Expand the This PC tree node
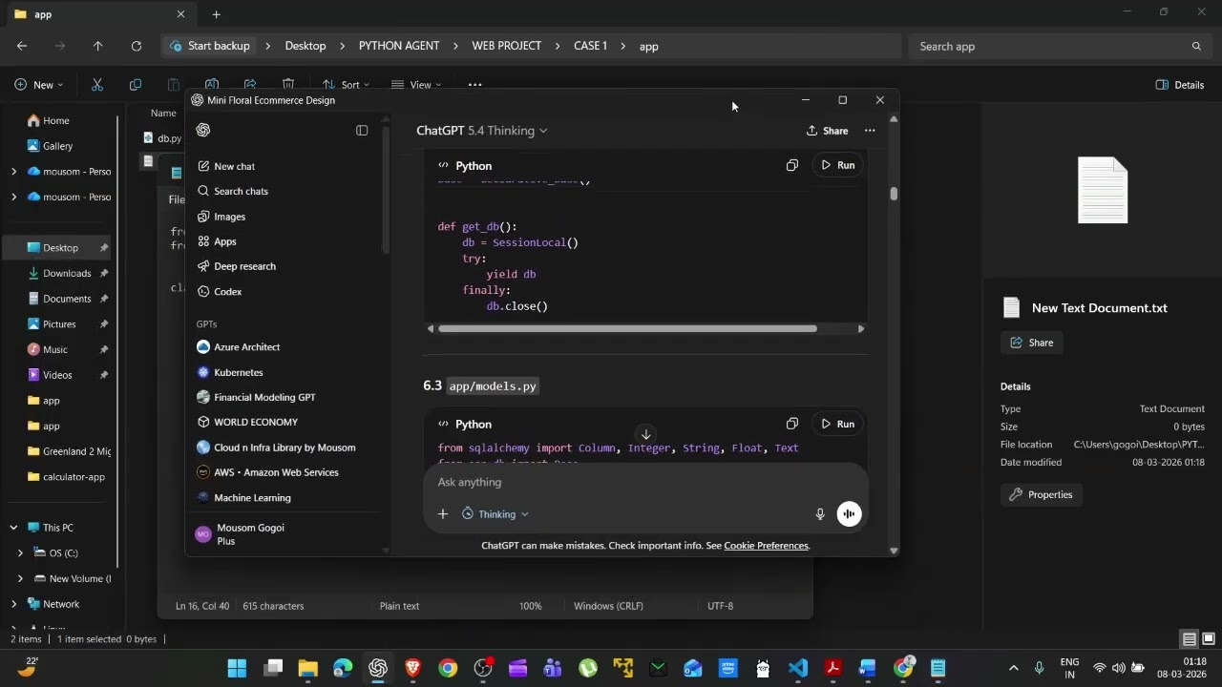Viewport: 1222px width, 687px height. coord(13,528)
